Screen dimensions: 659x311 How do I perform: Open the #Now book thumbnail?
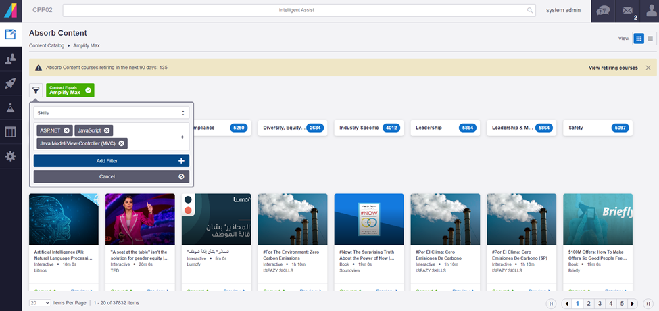click(369, 219)
